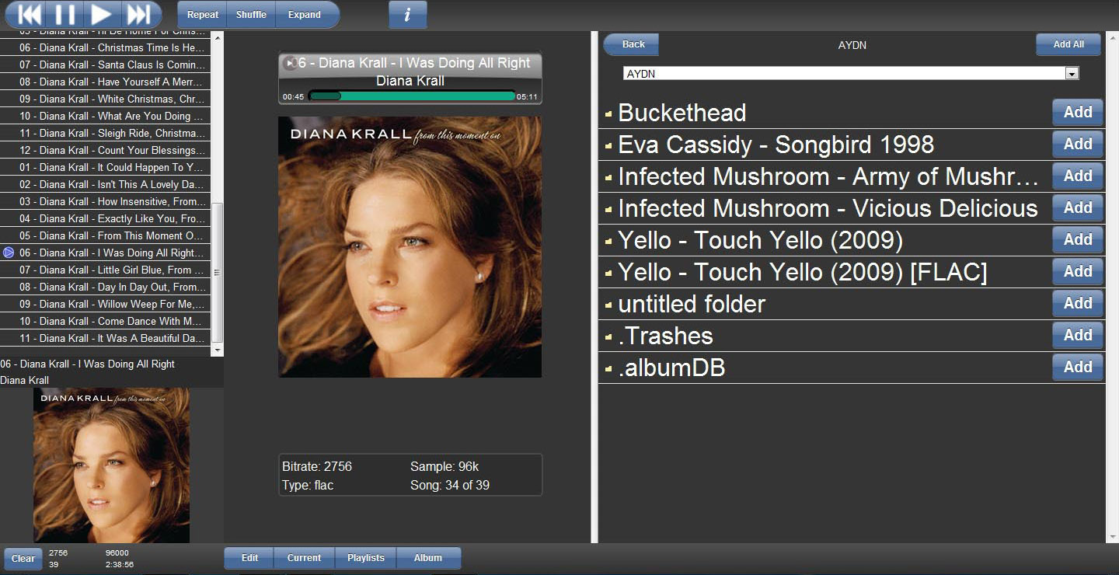
Task: Click the folder icon beside .Trashes
Action: tap(608, 337)
